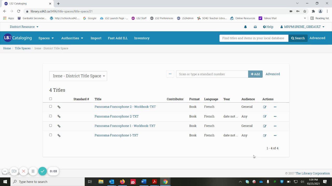
Task: Expand the District Resource dropdown
Action: (x=24, y=27)
